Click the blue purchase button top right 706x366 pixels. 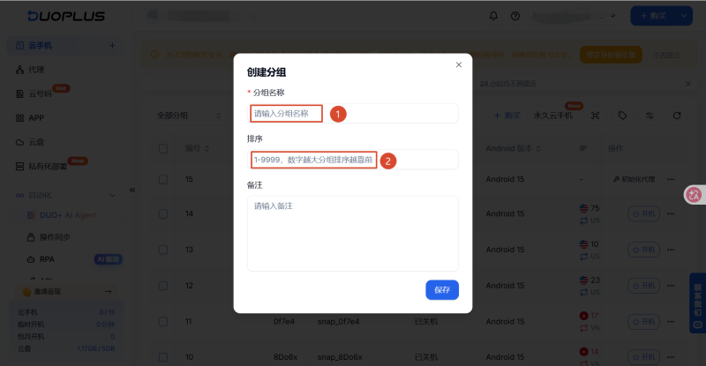(653, 16)
